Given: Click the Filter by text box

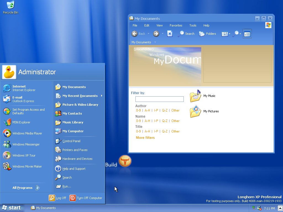Looking at the screenshot, I should (159, 99).
